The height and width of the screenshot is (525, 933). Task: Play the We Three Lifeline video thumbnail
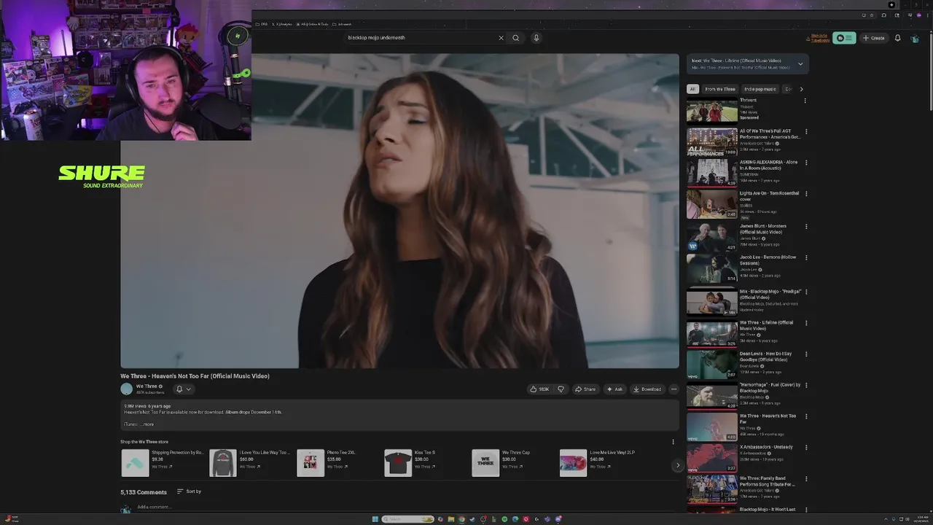tap(712, 333)
